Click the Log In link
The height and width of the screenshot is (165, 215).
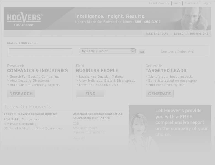pos(207,4)
